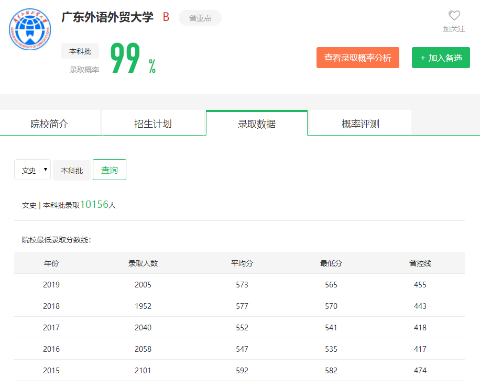This screenshot has width=480, height=389.
Task: Click the heart favorite icon
Action: 454,15
